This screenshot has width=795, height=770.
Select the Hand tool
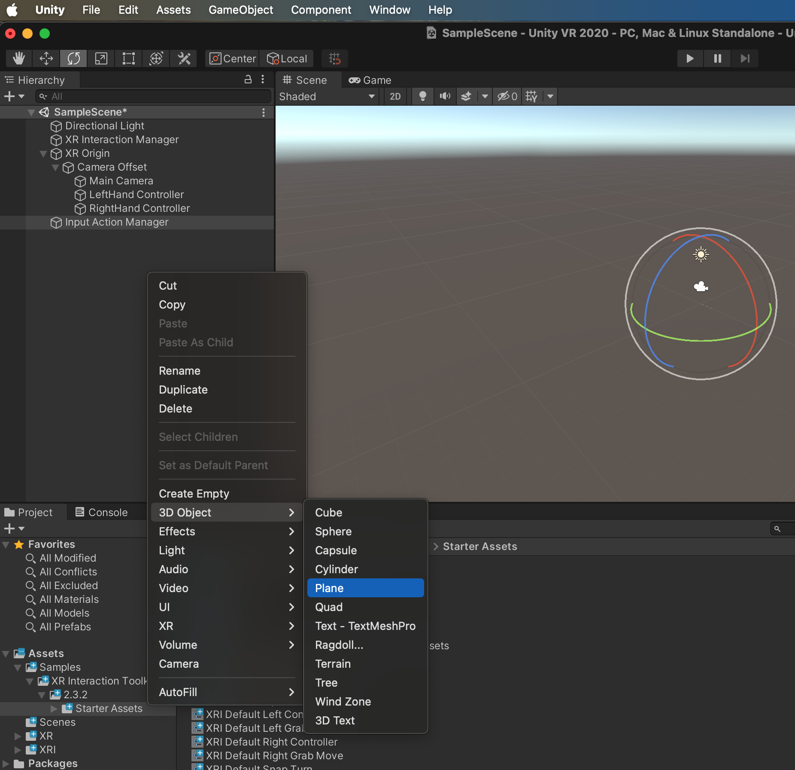pos(19,58)
